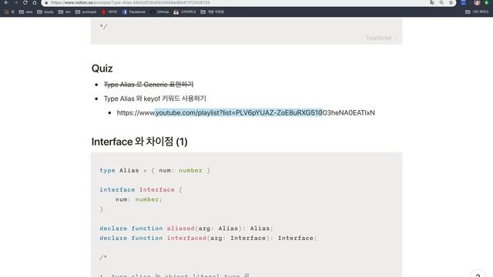Open the etc bookmark folder
This screenshot has height=277, width=493.
65,12
